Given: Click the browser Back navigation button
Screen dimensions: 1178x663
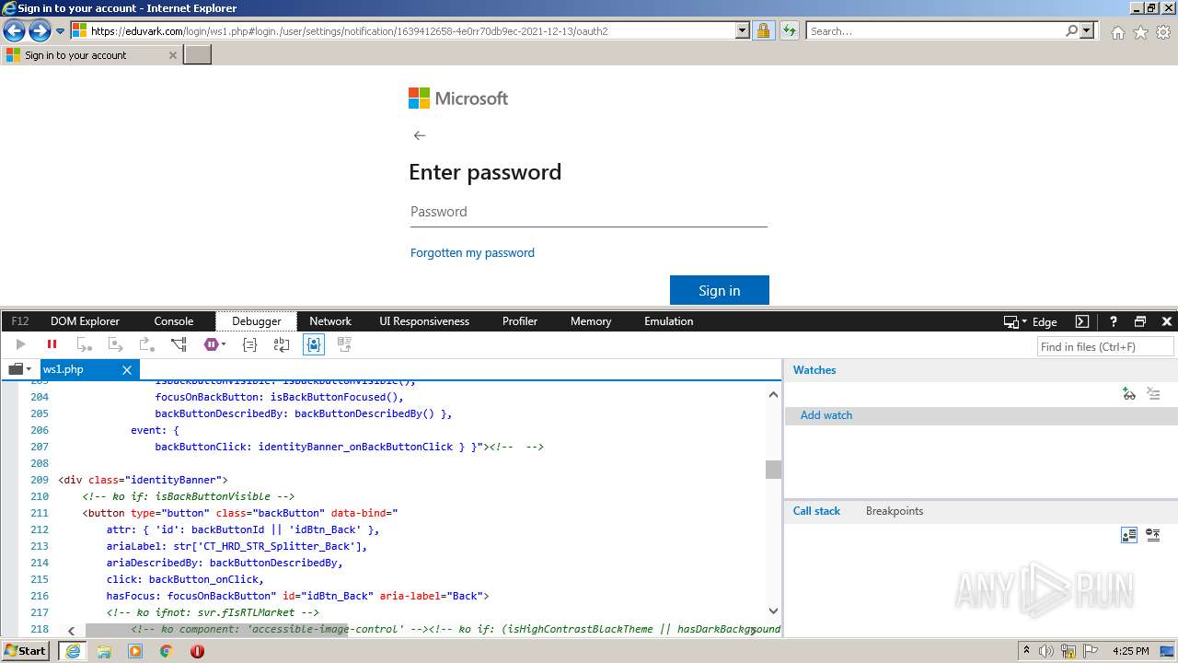Looking at the screenshot, I should tap(14, 31).
